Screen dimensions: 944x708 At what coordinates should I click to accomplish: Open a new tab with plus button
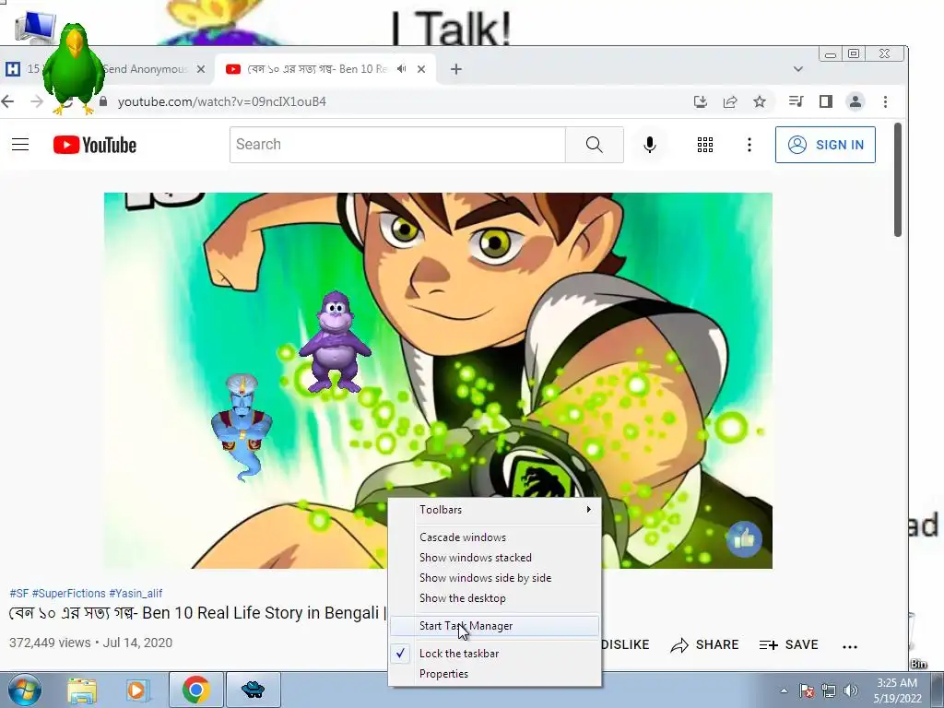pos(455,69)
